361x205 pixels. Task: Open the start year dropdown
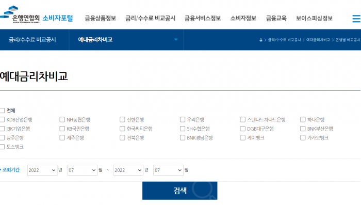click(x=42, y=170)
